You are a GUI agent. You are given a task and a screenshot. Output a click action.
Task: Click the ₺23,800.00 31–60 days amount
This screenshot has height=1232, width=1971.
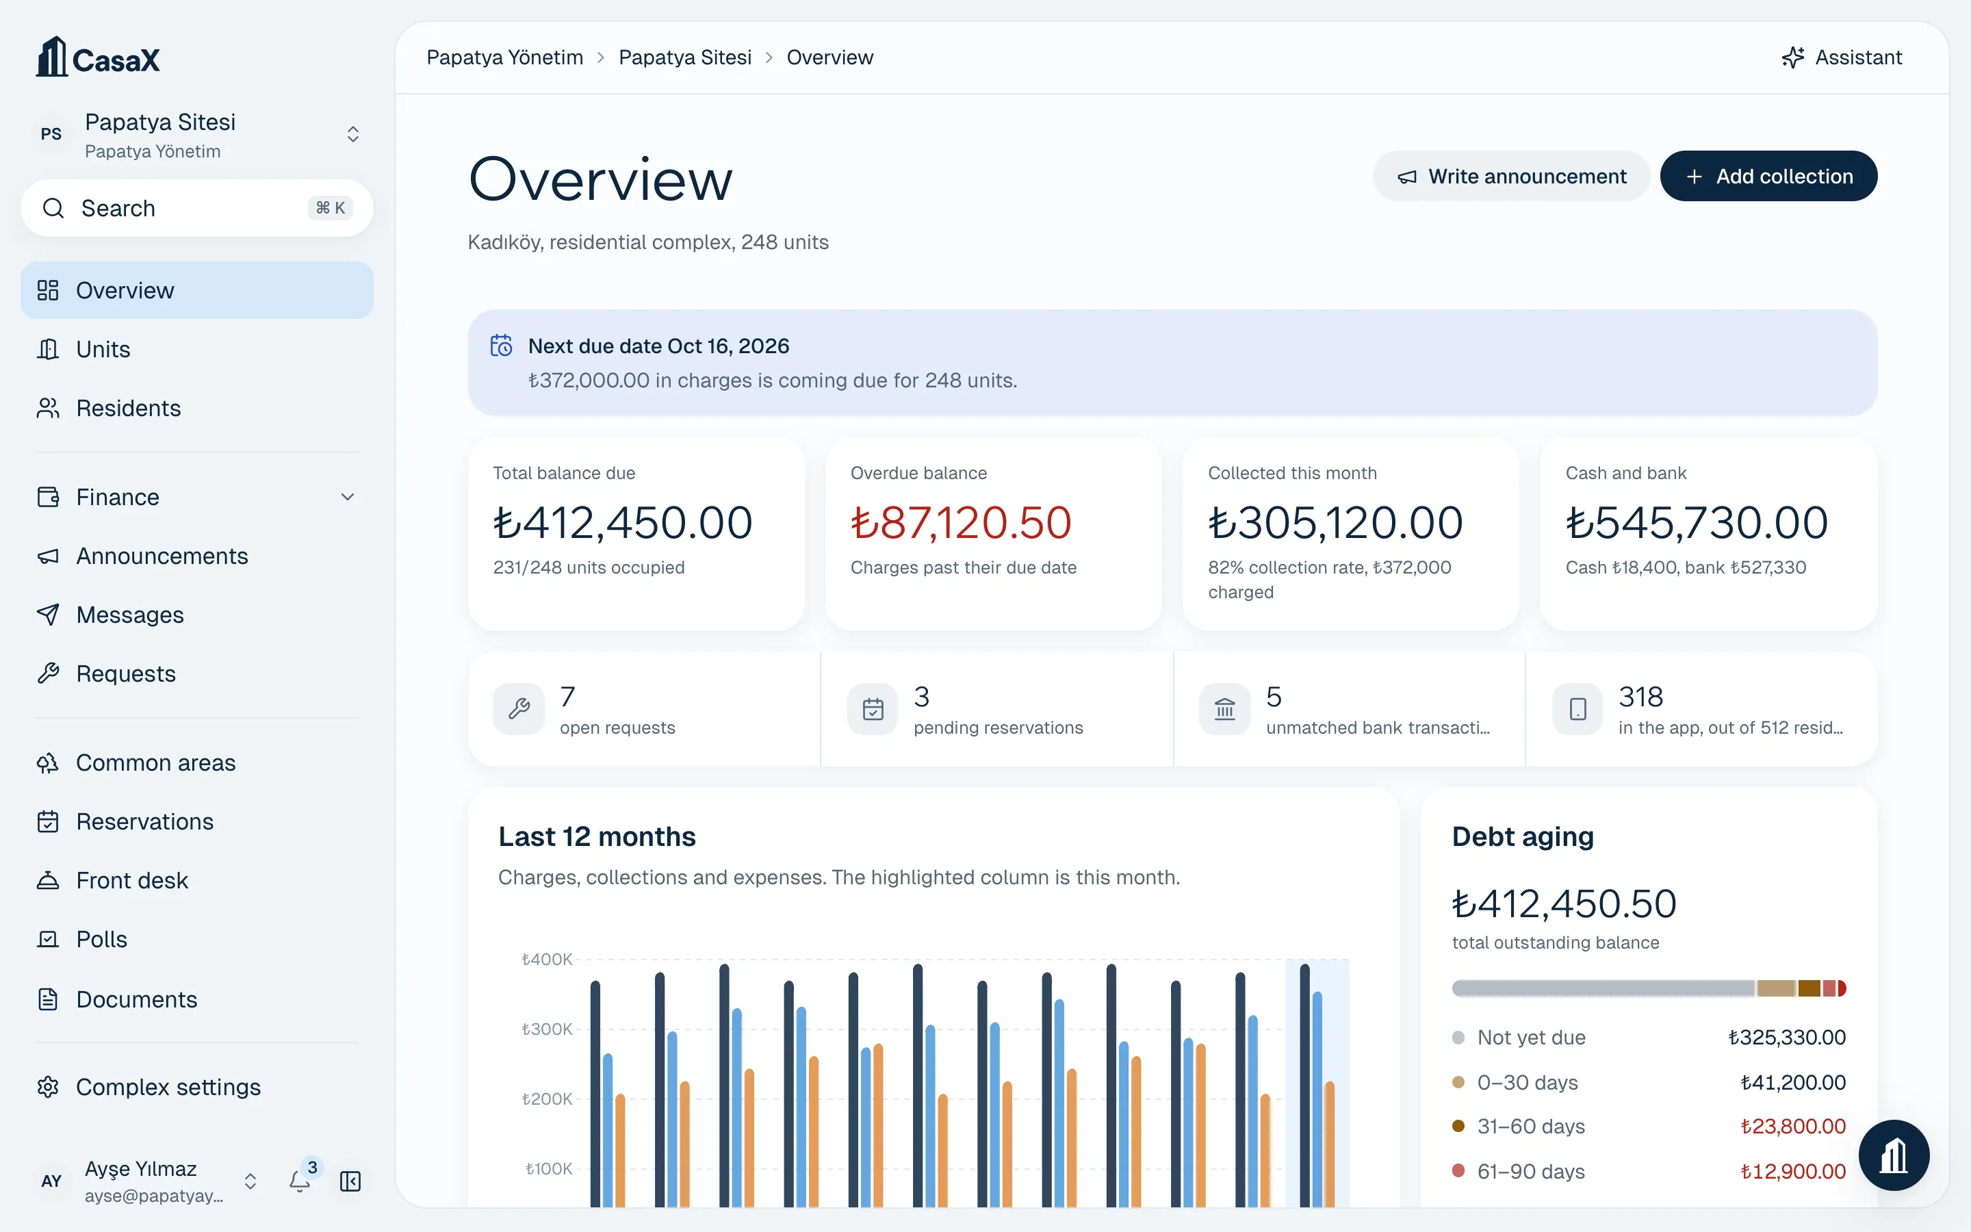[1792, 1126]
